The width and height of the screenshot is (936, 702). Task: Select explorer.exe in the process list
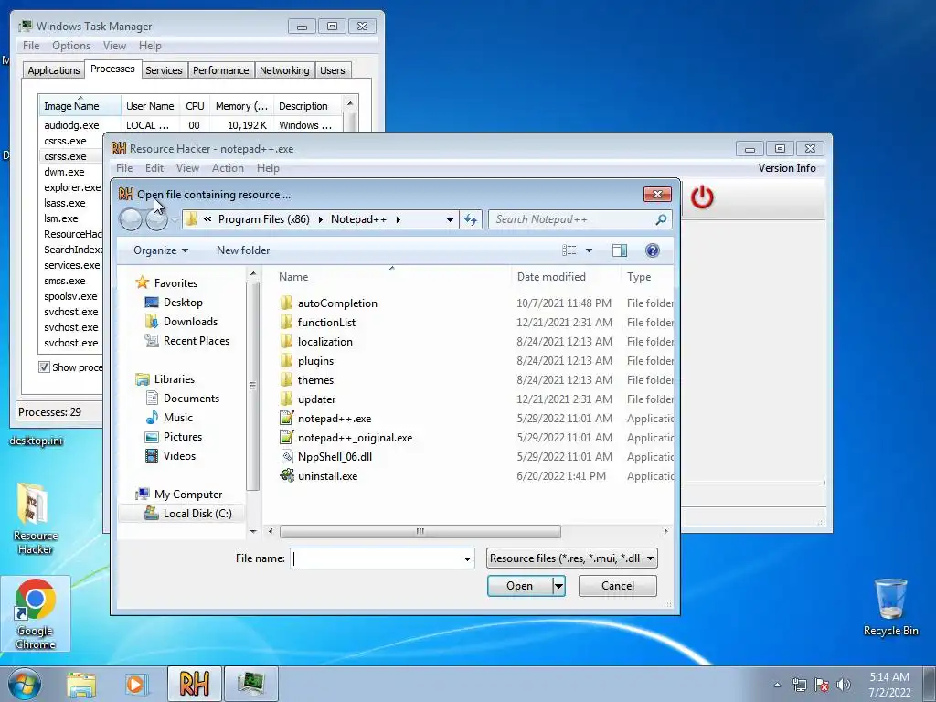tap(71, 187)
